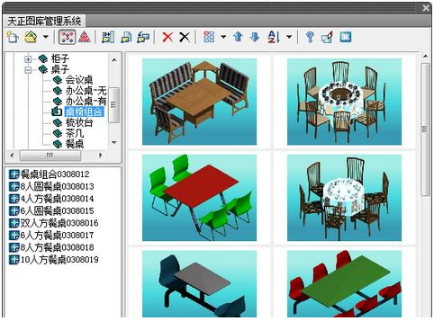The height and width of the screenshot is (330, 434).
Task: Toggle the blue-dotted view mode button
Action: pyautogui.click(x=67, y=37)
